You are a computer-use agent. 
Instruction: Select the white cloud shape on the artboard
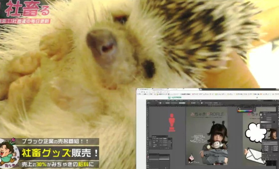click(255, 133)
